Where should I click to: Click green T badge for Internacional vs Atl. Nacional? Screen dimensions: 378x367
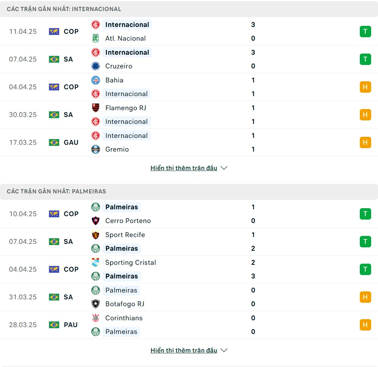(x=365, y=32)
